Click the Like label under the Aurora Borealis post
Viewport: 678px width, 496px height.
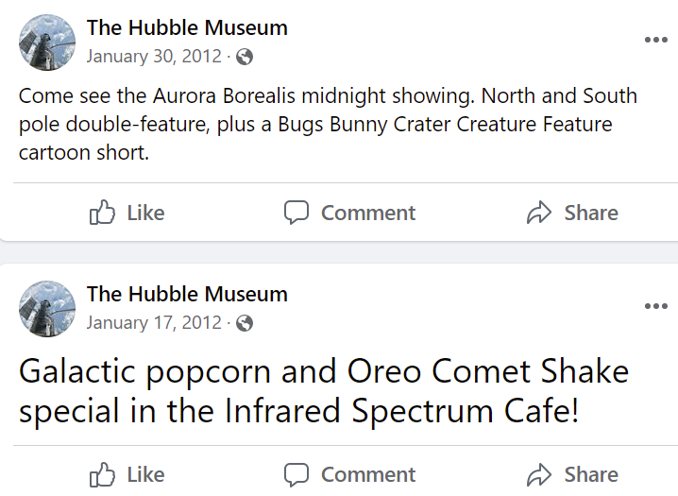tap(145, 213)
